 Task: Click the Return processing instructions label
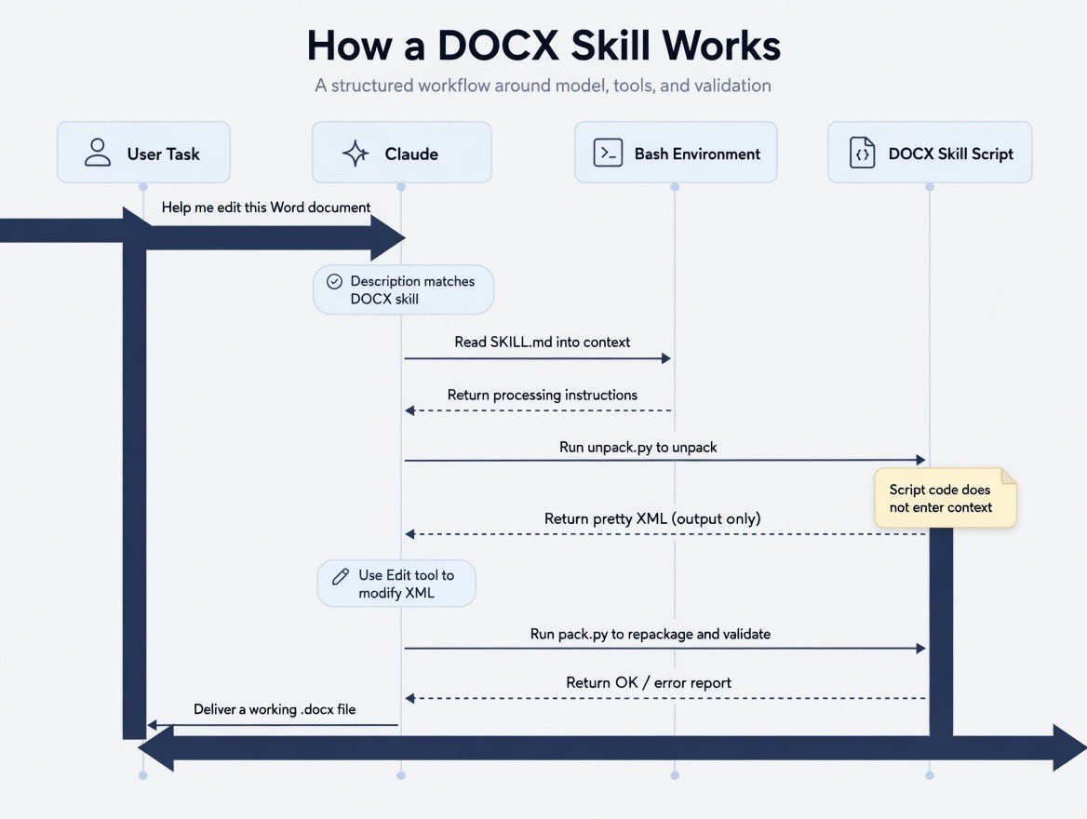point(543,395)
